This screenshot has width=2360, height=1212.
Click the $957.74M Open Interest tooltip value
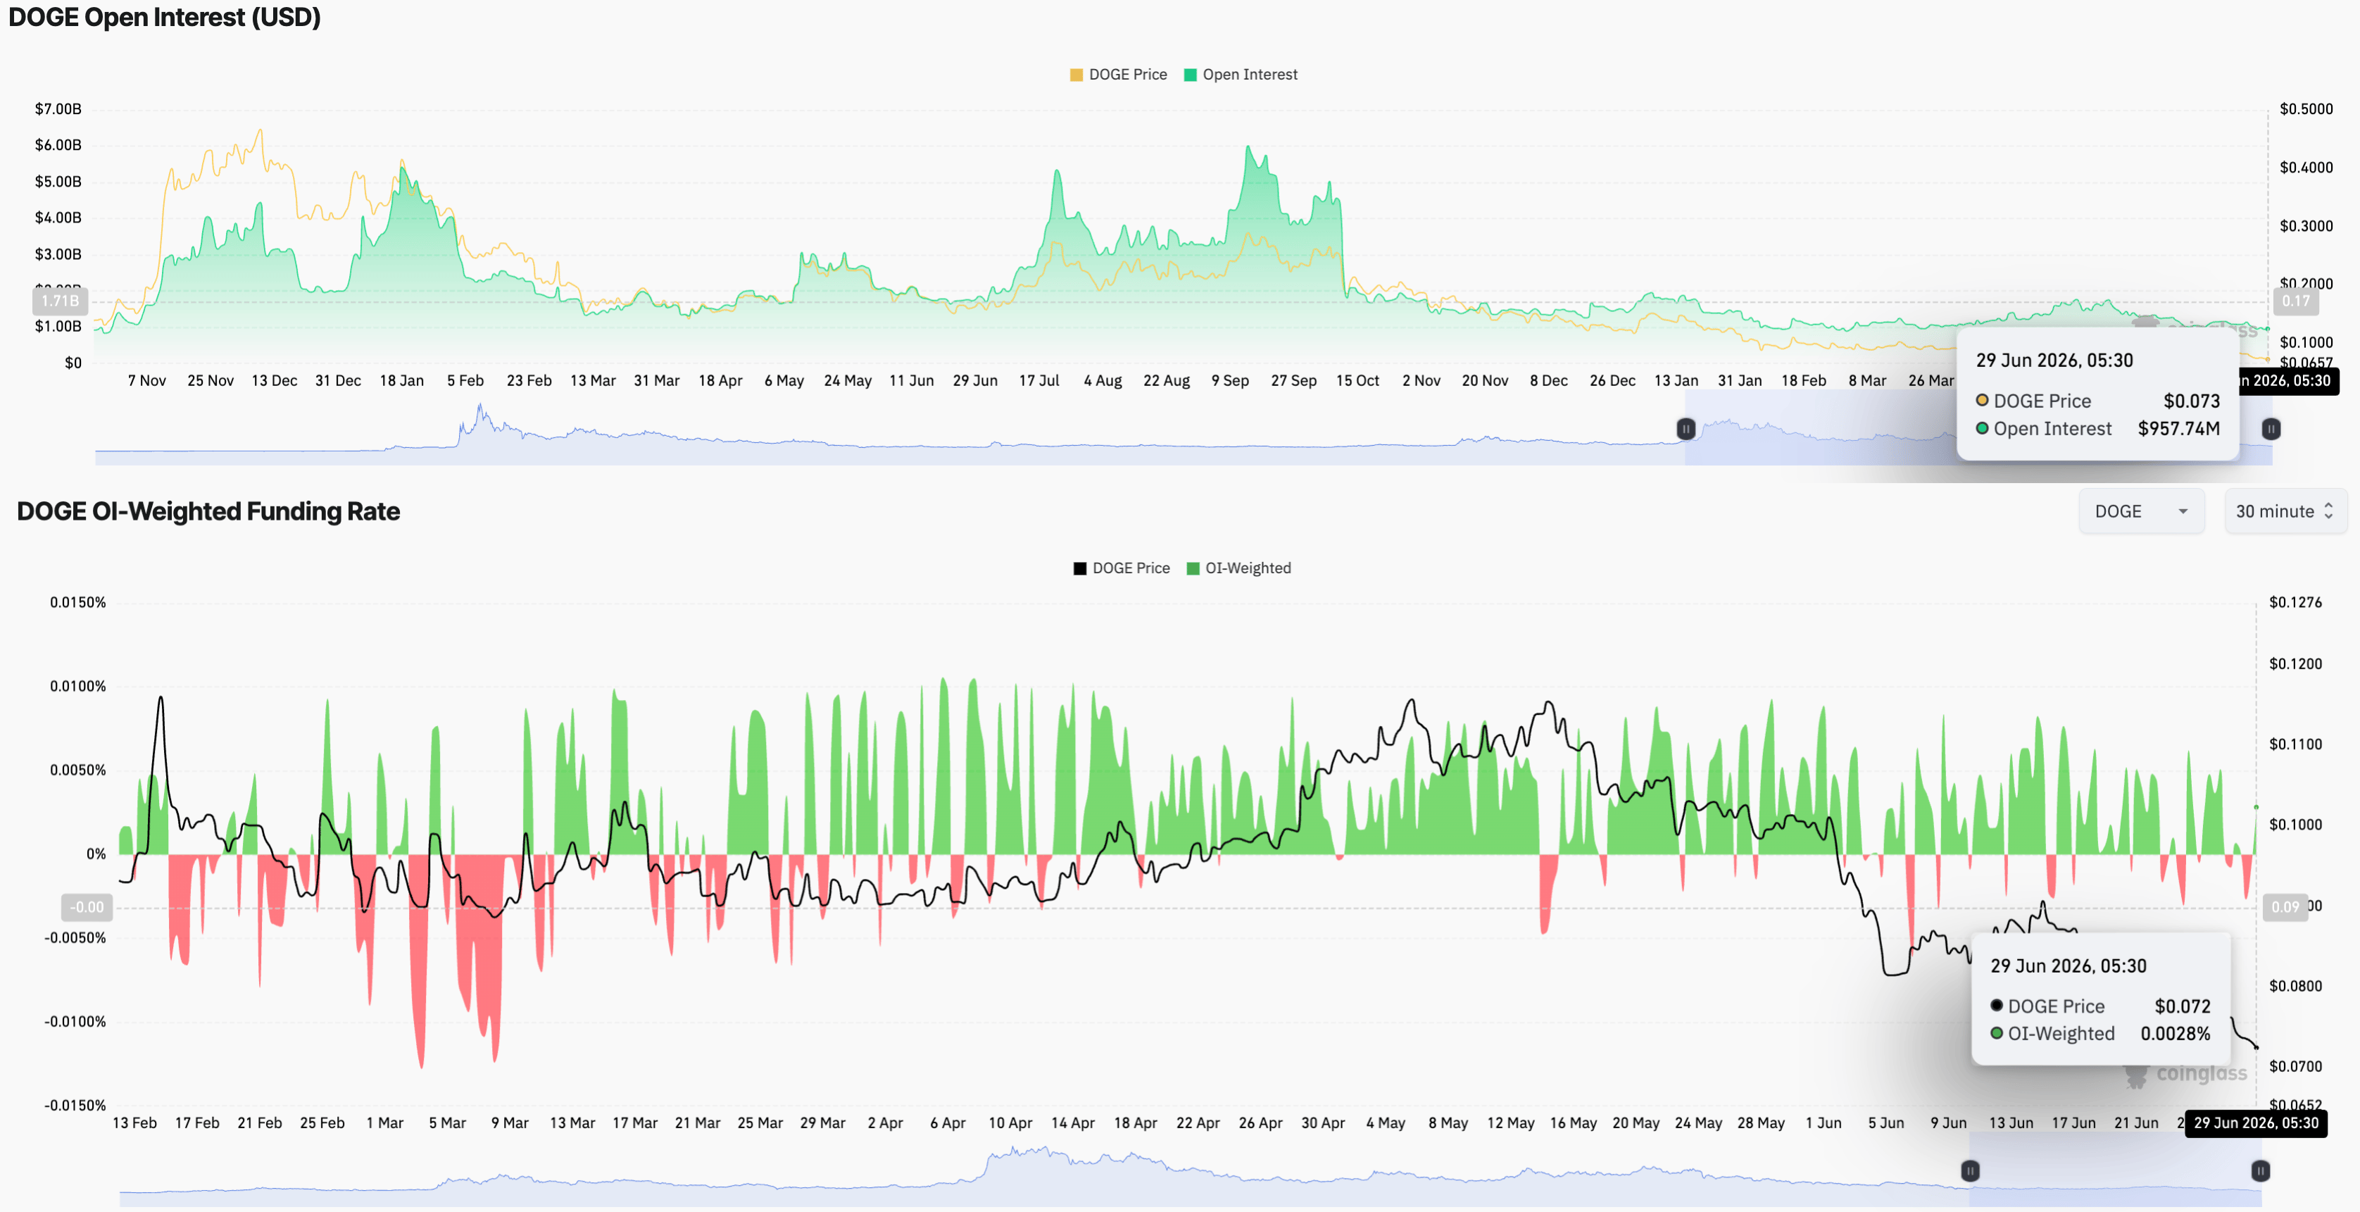2178,429
